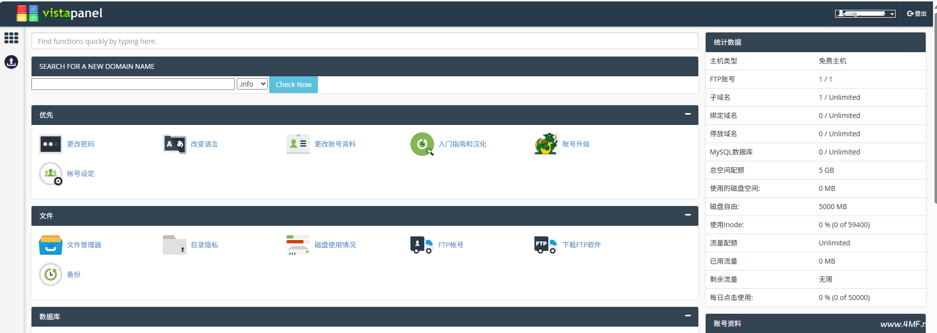Open the Backup (备份) clock icon
This screenshot has height=333, width=937.
(51, 274)
